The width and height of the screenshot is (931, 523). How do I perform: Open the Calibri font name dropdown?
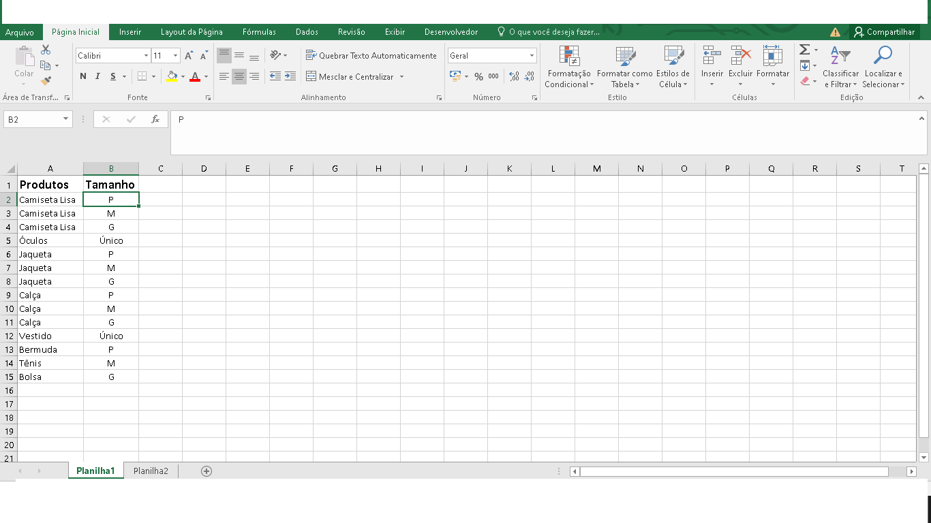click(146, 56)
